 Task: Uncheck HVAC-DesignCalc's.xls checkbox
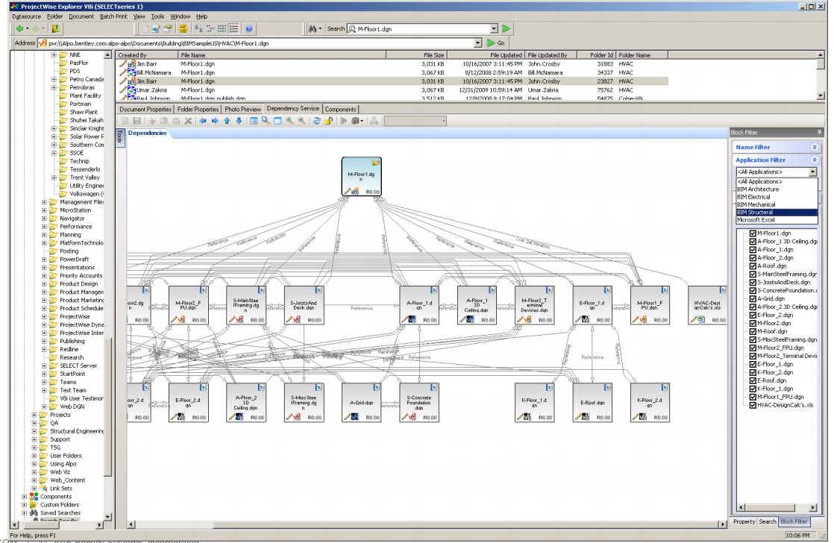[x=753, y=405]
